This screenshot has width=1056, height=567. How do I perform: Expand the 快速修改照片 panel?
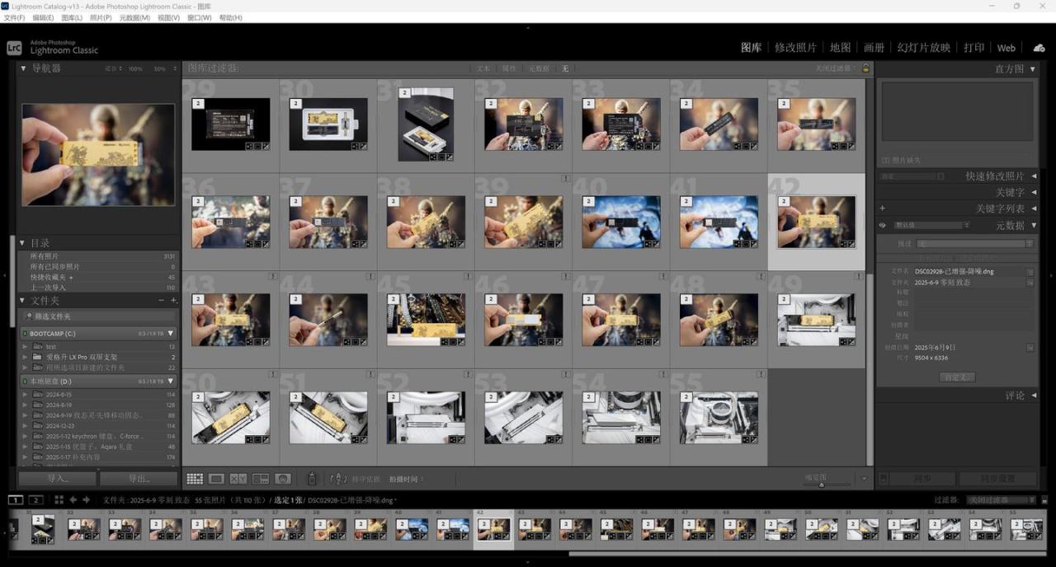pos(1034,176)
